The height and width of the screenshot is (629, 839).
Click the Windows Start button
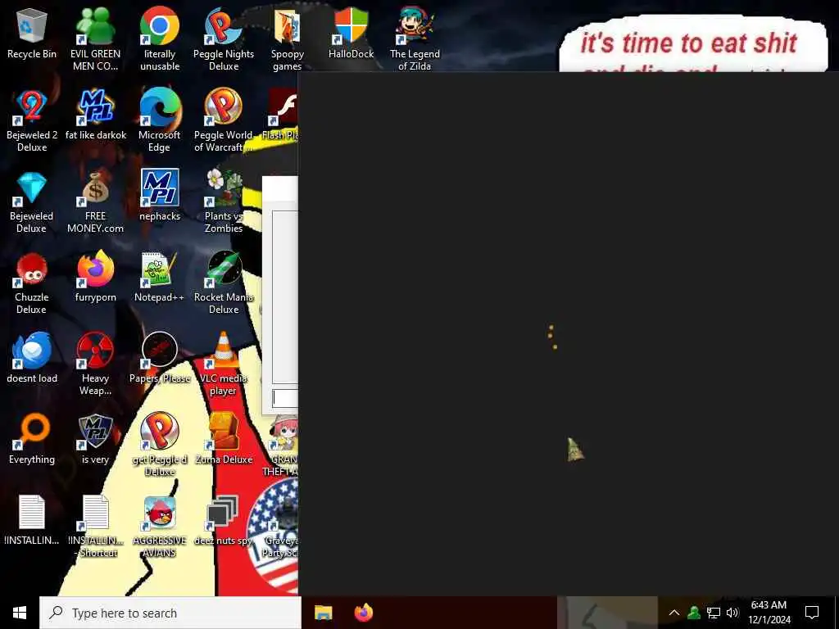20,613
